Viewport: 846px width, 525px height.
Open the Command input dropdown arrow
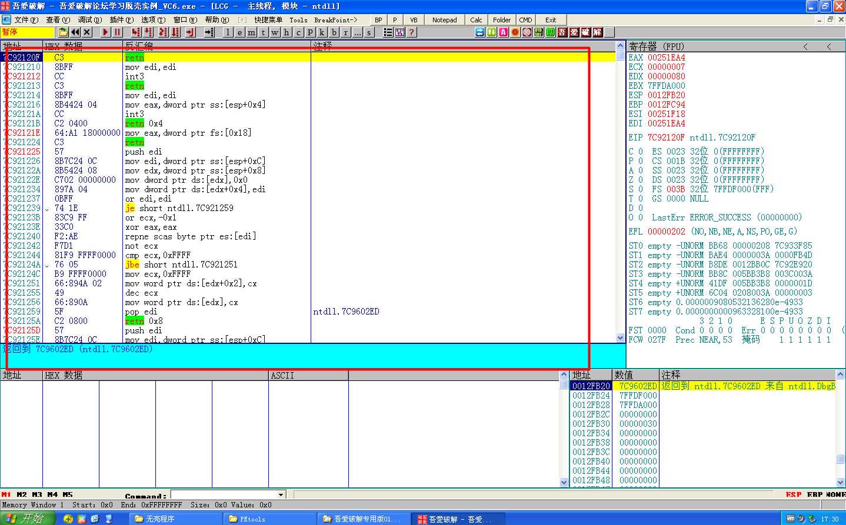(x=281, y=495)
